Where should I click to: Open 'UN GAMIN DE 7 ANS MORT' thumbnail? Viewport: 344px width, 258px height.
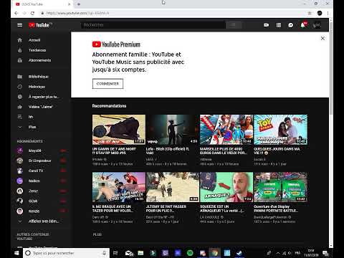[119, 130]
